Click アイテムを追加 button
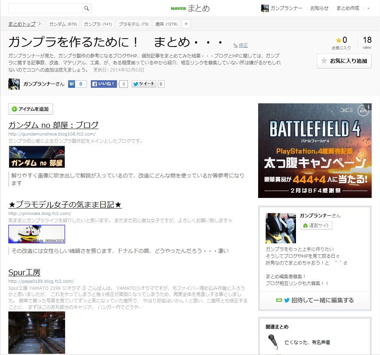This screenshot has width=380, height=355. pos(31,109)
